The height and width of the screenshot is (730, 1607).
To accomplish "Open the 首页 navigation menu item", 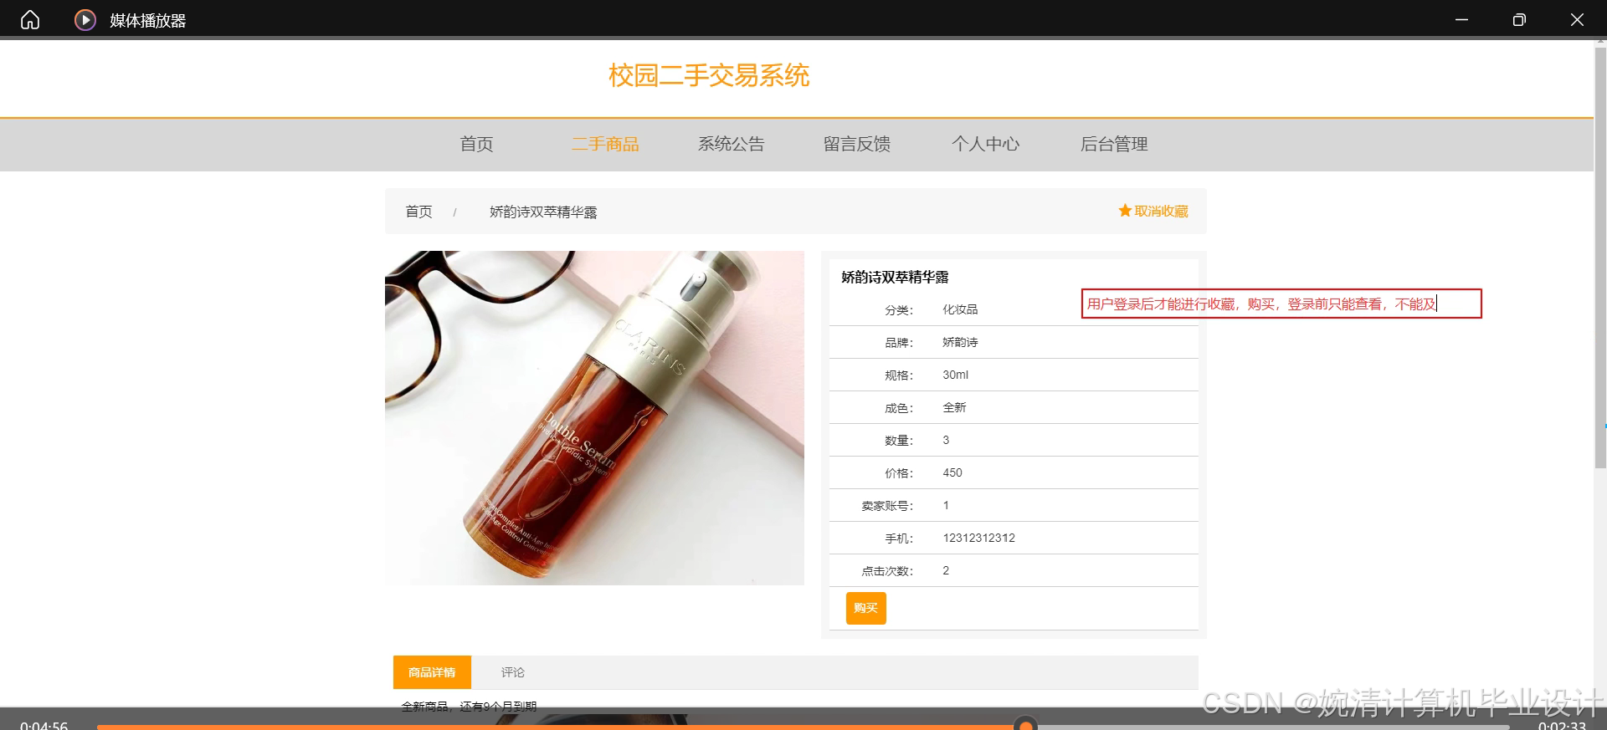I will tap(476, 144).
